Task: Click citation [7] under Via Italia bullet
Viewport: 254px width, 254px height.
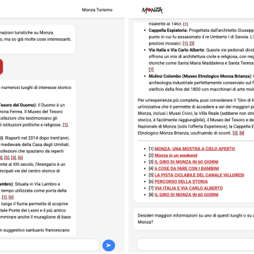Action: 151,70
